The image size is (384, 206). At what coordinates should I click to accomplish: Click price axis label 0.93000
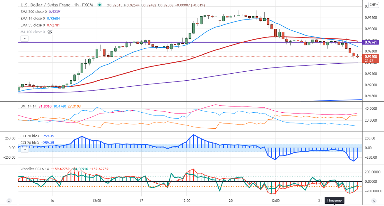[371, 29]
